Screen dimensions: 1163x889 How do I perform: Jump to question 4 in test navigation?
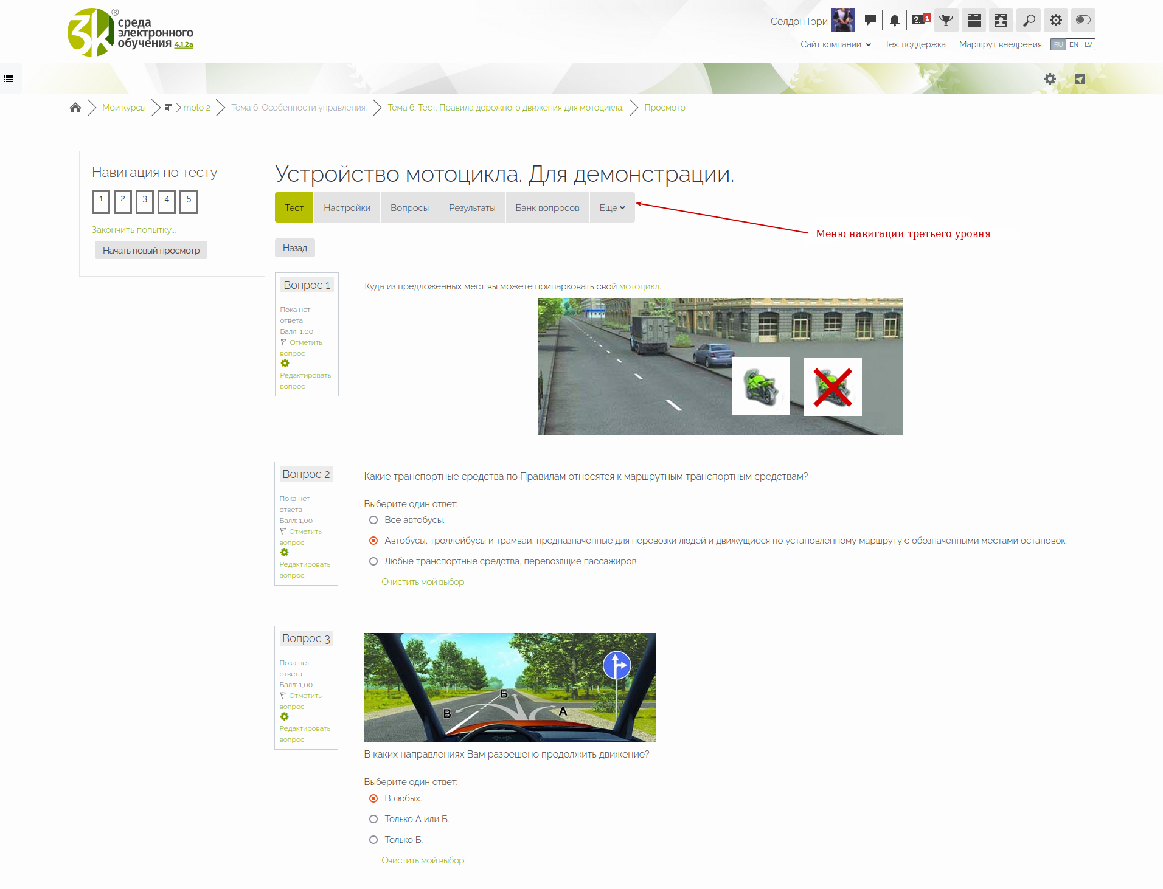167,201
